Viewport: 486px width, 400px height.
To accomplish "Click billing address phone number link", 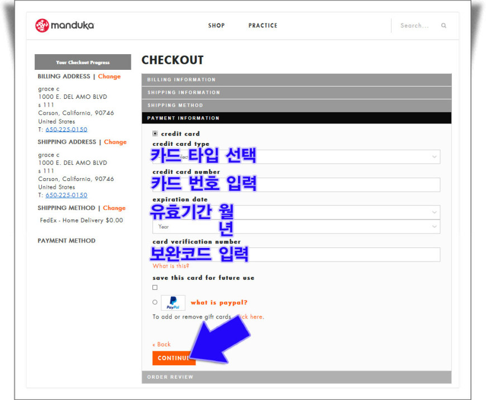I will (x=66, y=130).
